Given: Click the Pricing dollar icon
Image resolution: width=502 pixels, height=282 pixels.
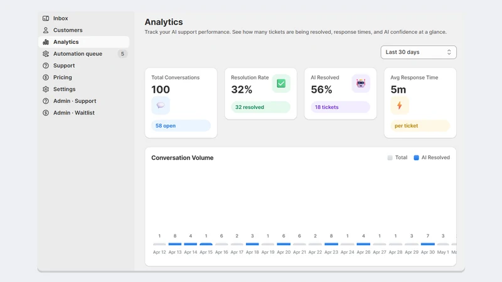Looking at the screenshot, I should [46, 77].
